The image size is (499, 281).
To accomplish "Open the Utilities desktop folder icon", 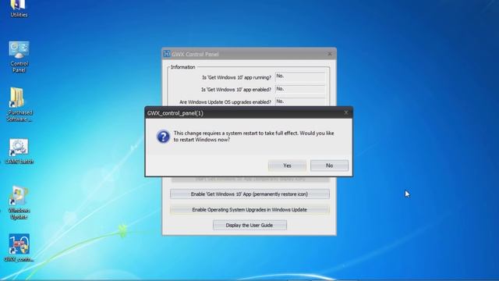I will [x=19, y=9].
